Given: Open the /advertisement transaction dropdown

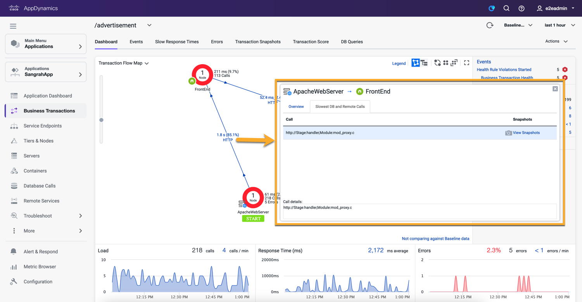Looking at the screenshot, I should (149, 26).
